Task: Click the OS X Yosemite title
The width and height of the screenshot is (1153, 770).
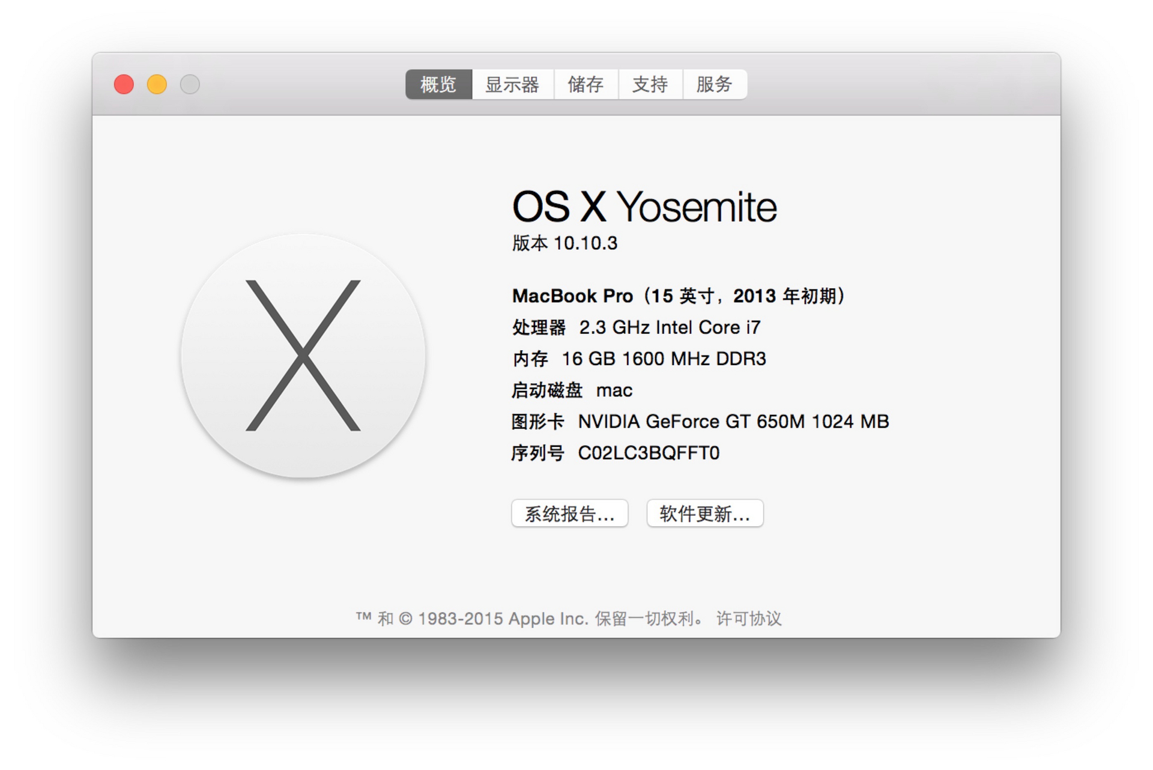Action: click(644, 207)
